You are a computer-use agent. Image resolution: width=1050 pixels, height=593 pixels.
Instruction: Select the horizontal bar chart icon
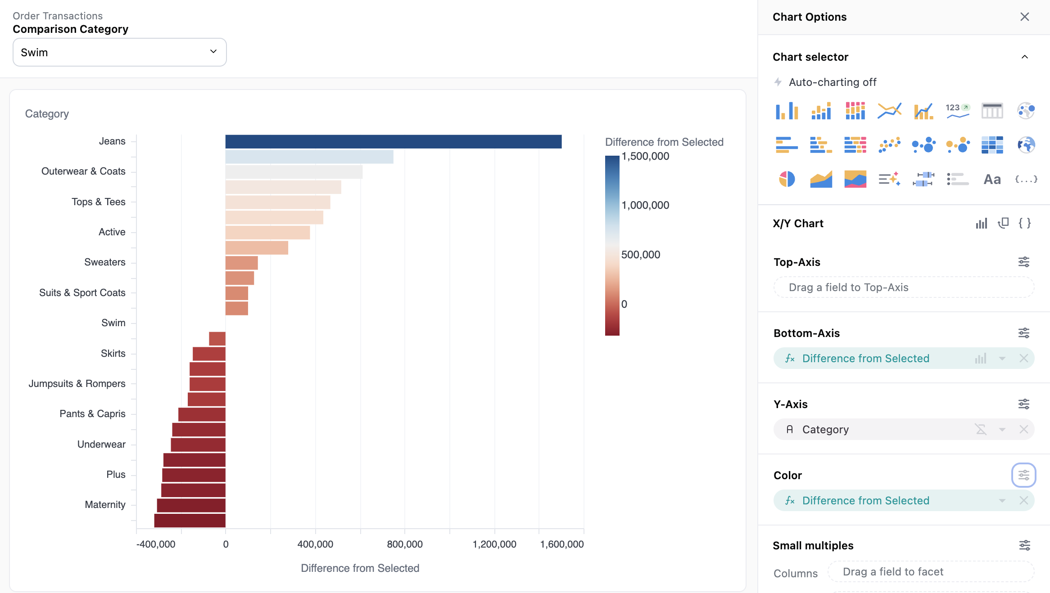pos(787,145)
